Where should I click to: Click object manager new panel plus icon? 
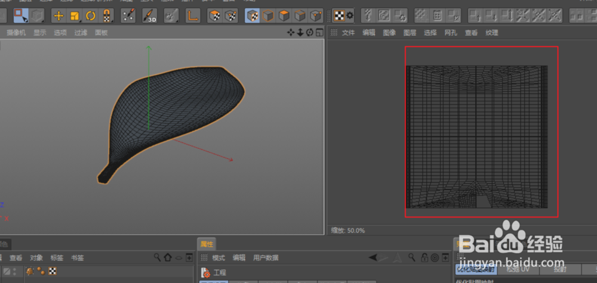click(189, 257)
